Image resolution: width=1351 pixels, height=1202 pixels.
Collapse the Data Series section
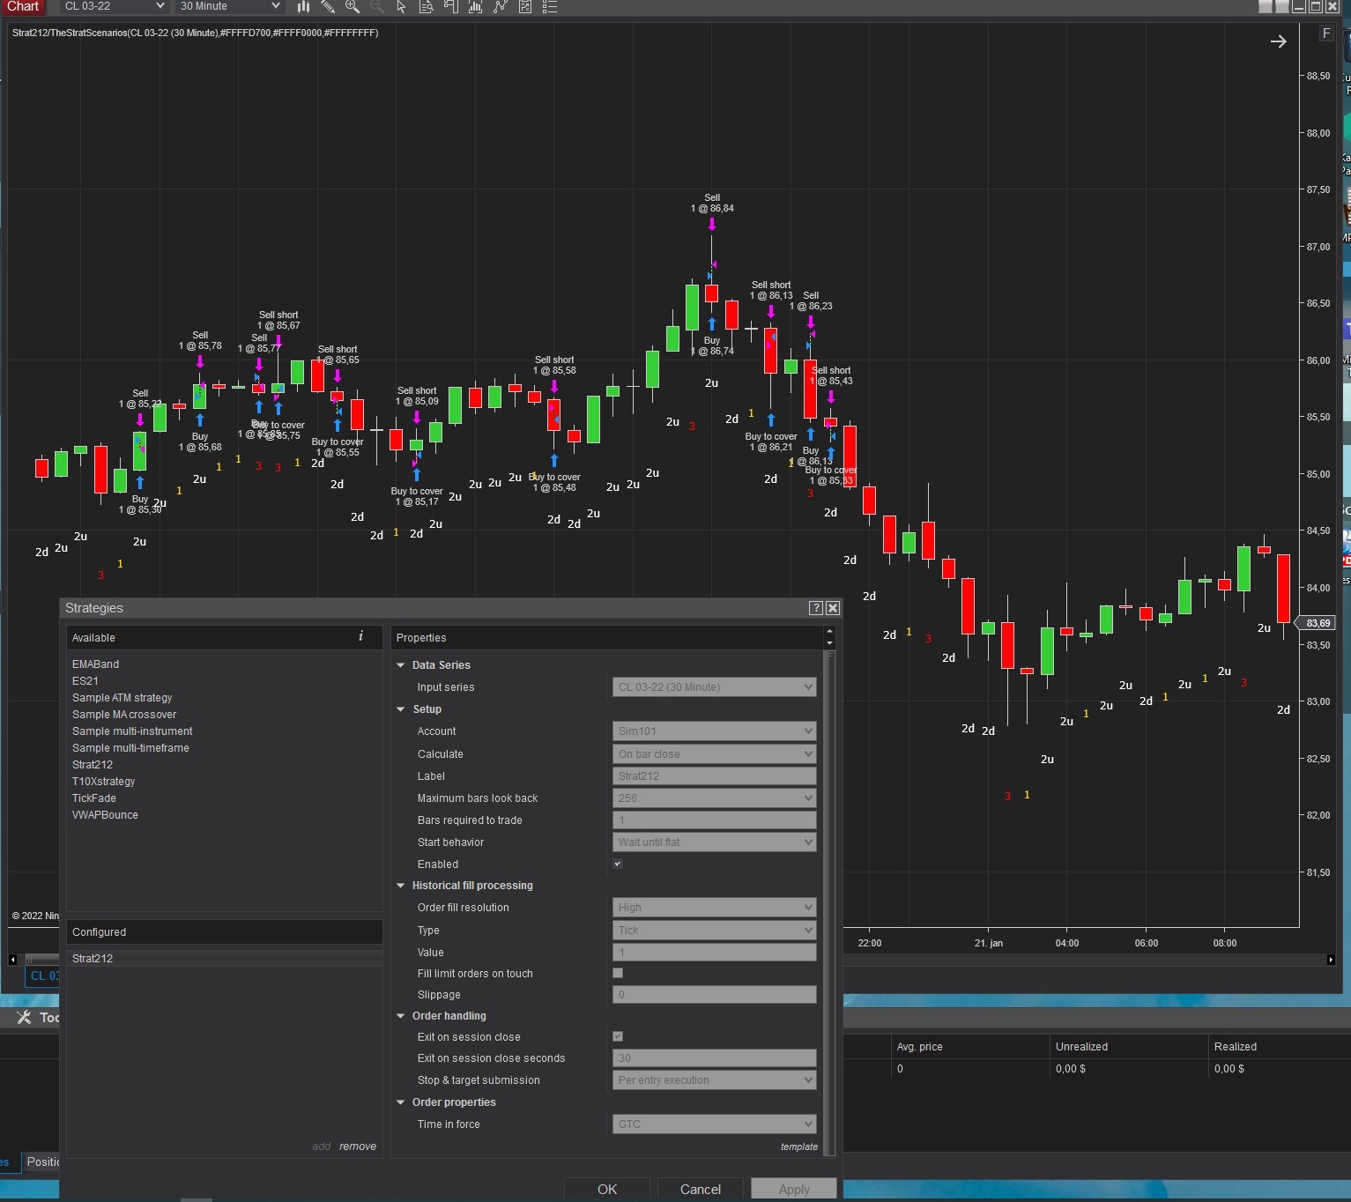coord(401,665)
